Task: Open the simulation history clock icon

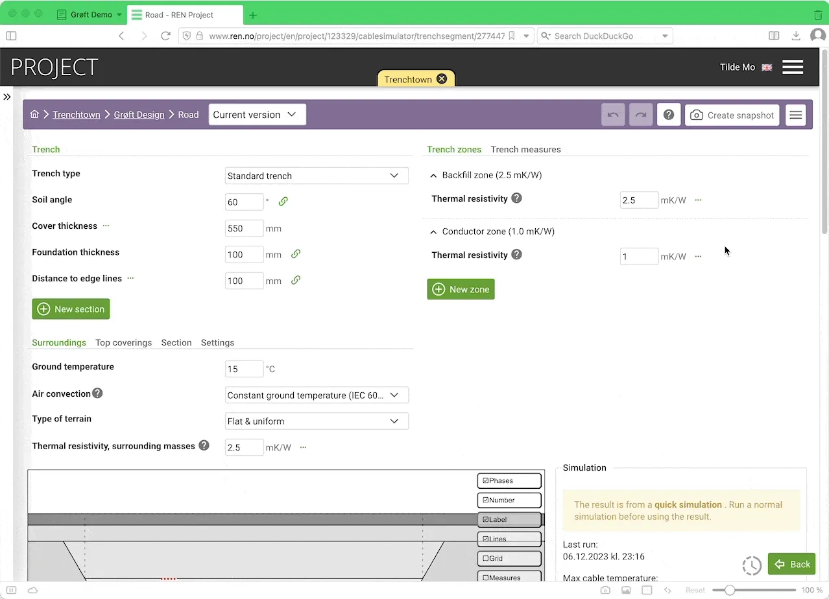Action: pos(751,565)
